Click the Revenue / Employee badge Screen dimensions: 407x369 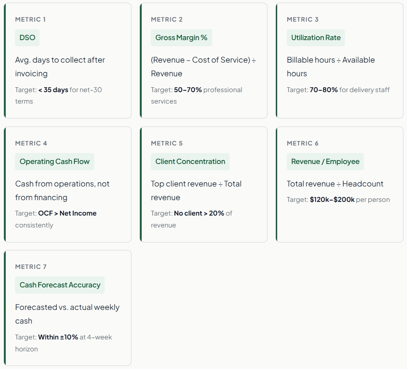point(325,161)
